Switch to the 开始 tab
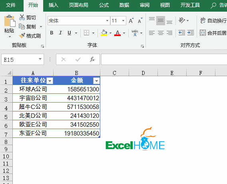227x184 pixels. point(33,5)
